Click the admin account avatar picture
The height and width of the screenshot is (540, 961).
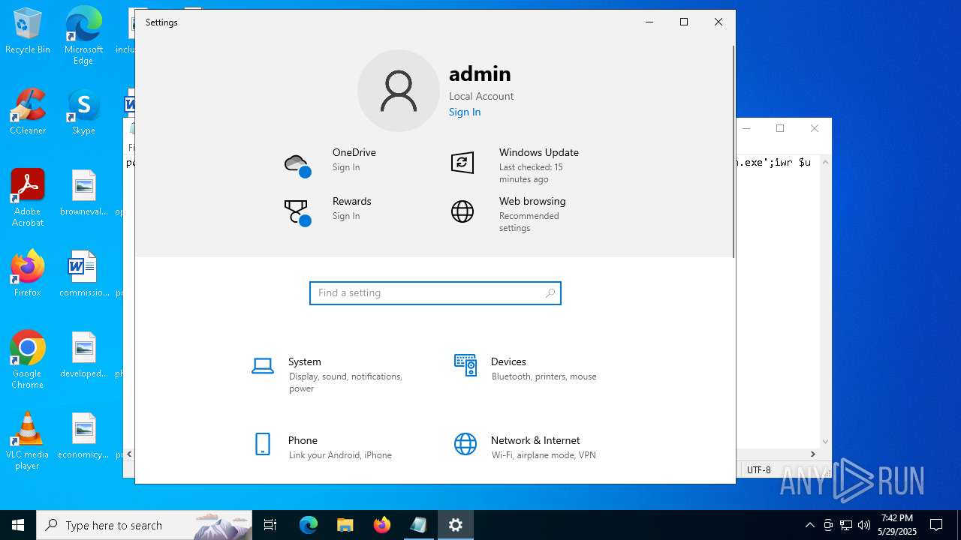[x=399, y=91]
